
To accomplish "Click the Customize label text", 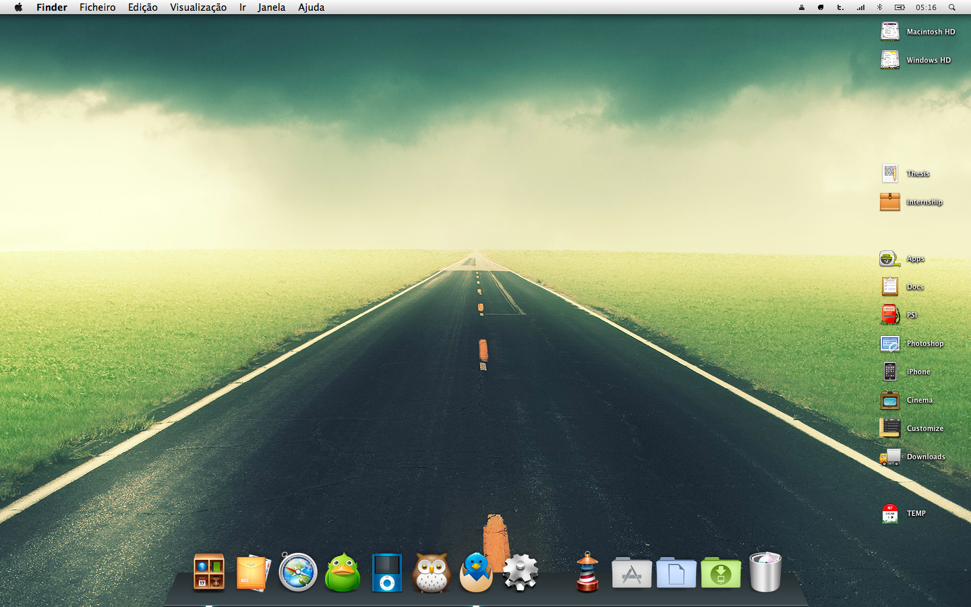I will click(925, 428).
